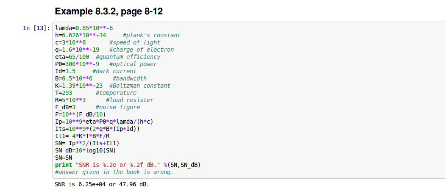
Task: Click the noise figure F_dB line
Action: pyautogui.click(x=97, y=108)
